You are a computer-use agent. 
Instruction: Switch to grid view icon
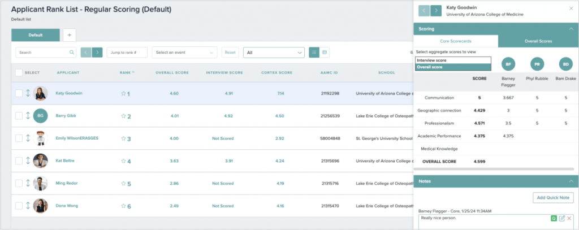point(325,52)
